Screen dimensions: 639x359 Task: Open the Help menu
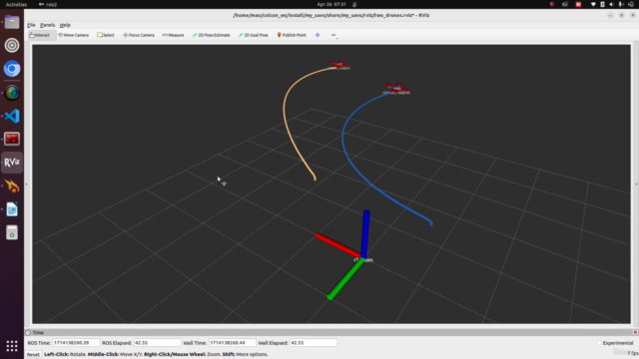pos(65,25)
